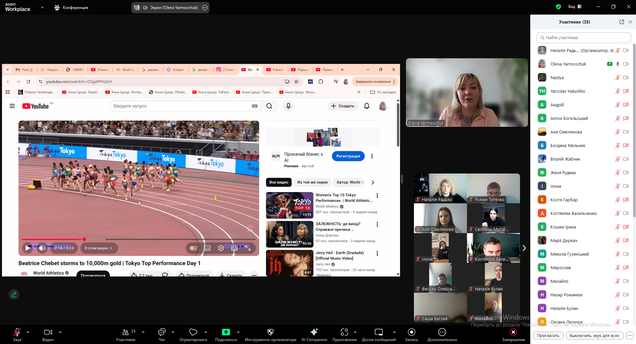Click the 'Выключить звук для всех' button
636x344 pixels.
tap(594, 336)
